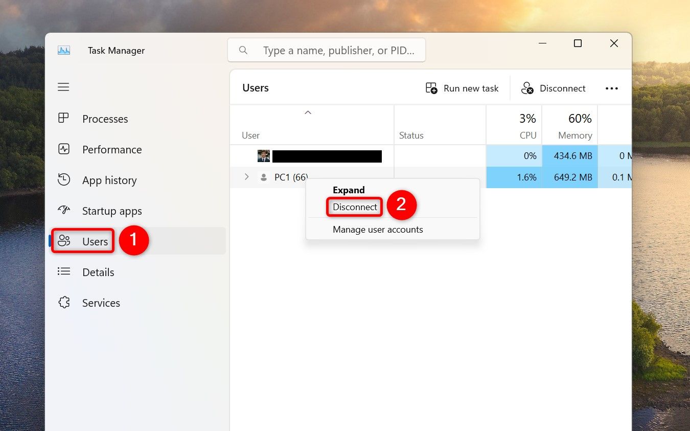Click Run new task button
This screenshot has height=431, width=690.
pyautogui.click(x=462, y=88)
